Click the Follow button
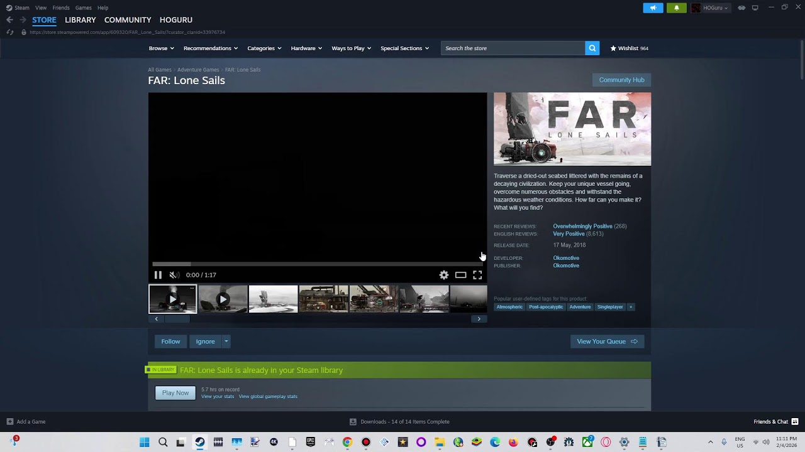The image size is (805, 452). pos(170,342)
